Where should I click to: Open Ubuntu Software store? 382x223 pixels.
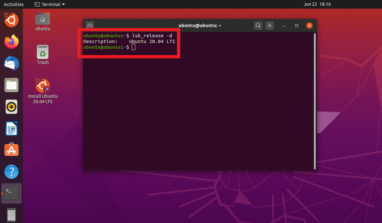(x=11, y=150)
